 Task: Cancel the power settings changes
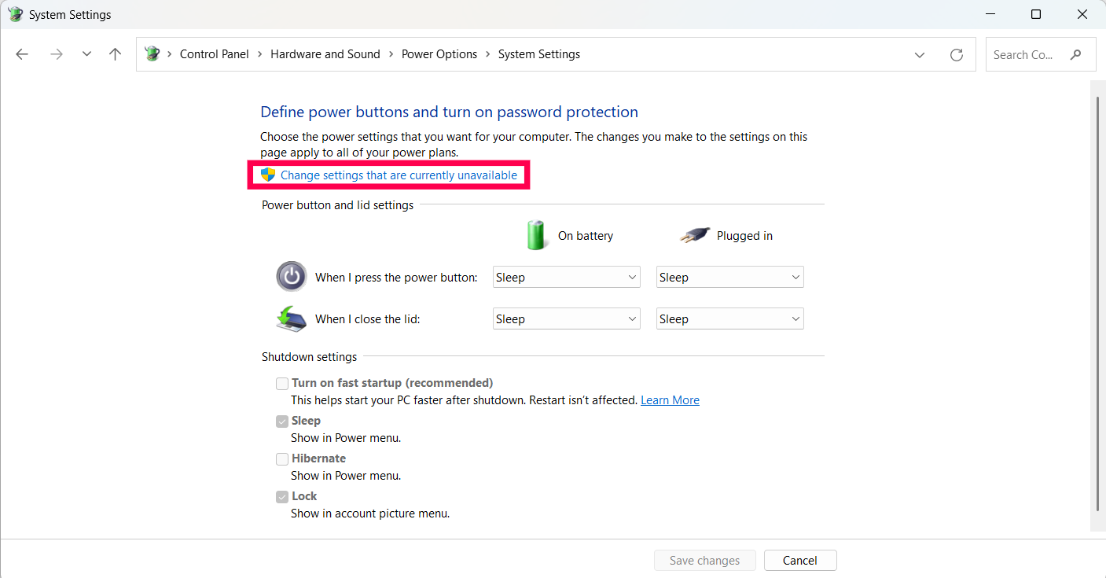pyautogui.click(x=800, y=561)
